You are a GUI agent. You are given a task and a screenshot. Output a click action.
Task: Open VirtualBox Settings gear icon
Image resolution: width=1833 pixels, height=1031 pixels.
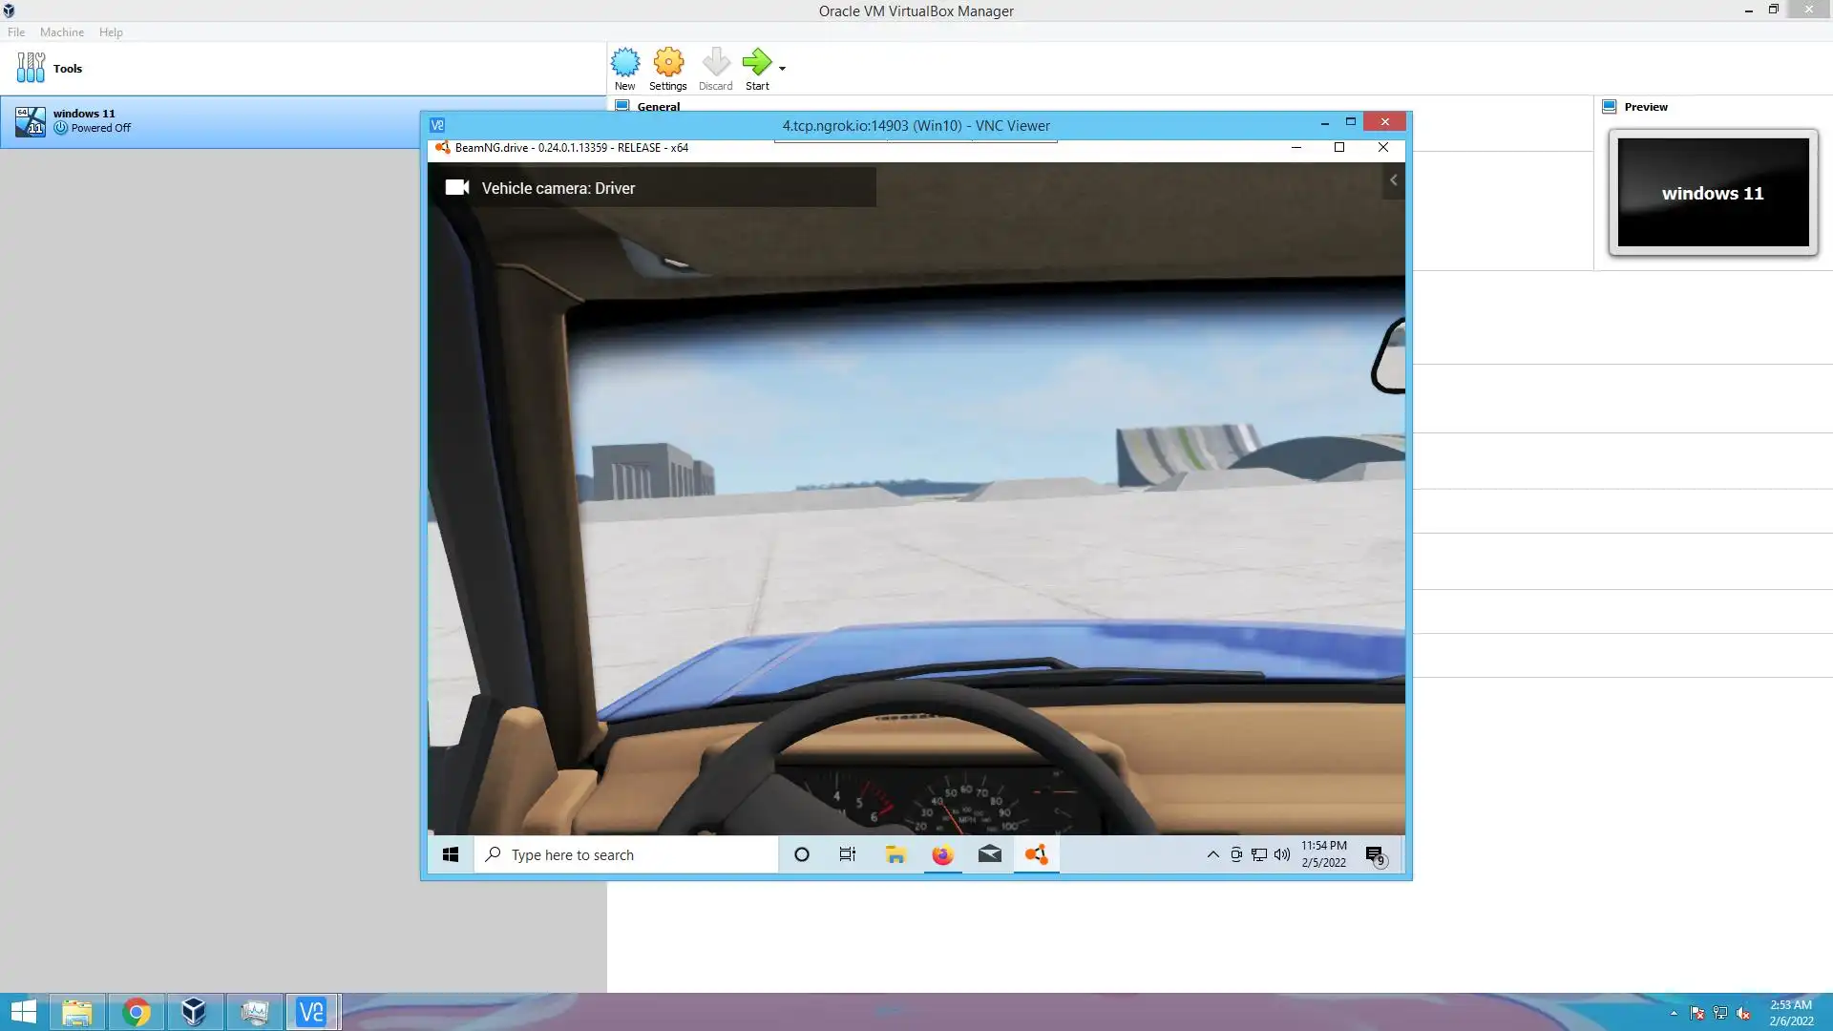[x=668, y=63]
